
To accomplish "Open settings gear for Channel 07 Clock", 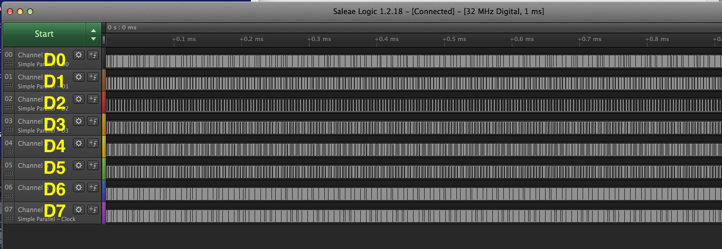I will tap(79, 210).
